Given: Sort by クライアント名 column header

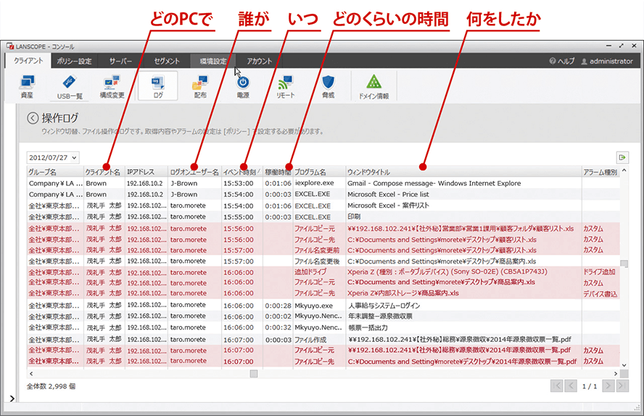Looking at the screenshot, I should point(104,172).
